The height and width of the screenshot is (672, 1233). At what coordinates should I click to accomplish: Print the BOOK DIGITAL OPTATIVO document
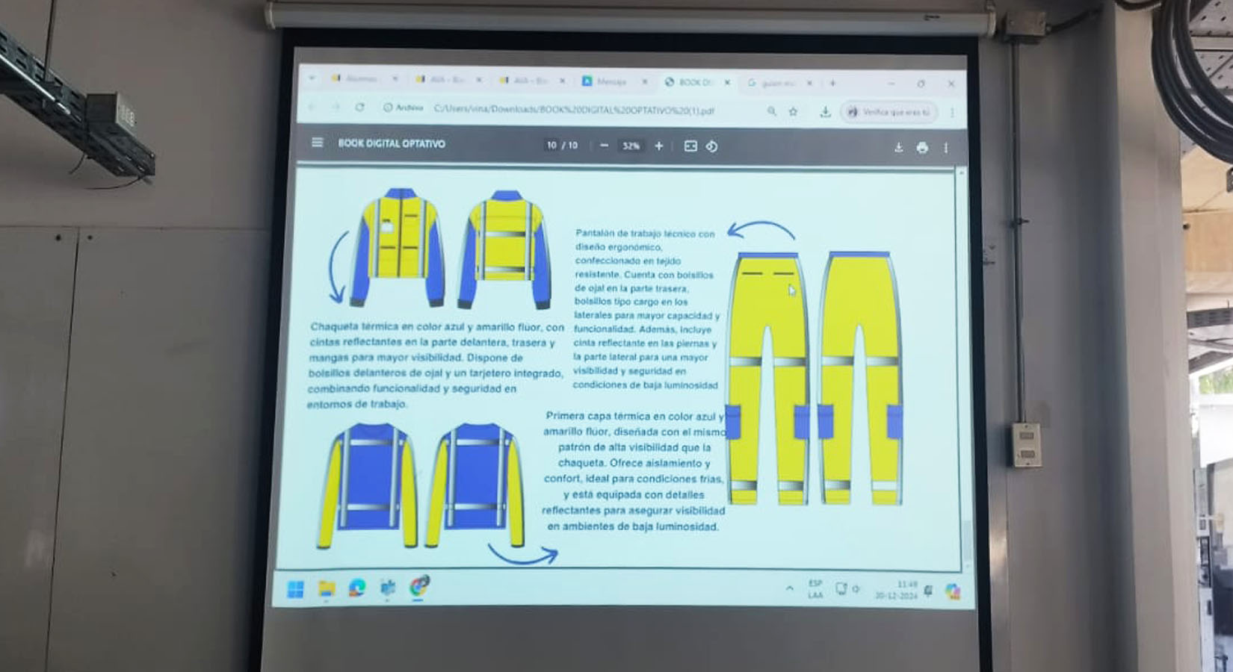pyautogui.click(x=922, y=147)
